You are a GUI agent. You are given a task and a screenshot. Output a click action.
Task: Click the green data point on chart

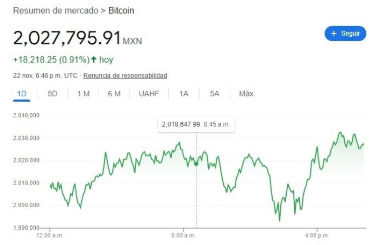(x=196, y=163)
